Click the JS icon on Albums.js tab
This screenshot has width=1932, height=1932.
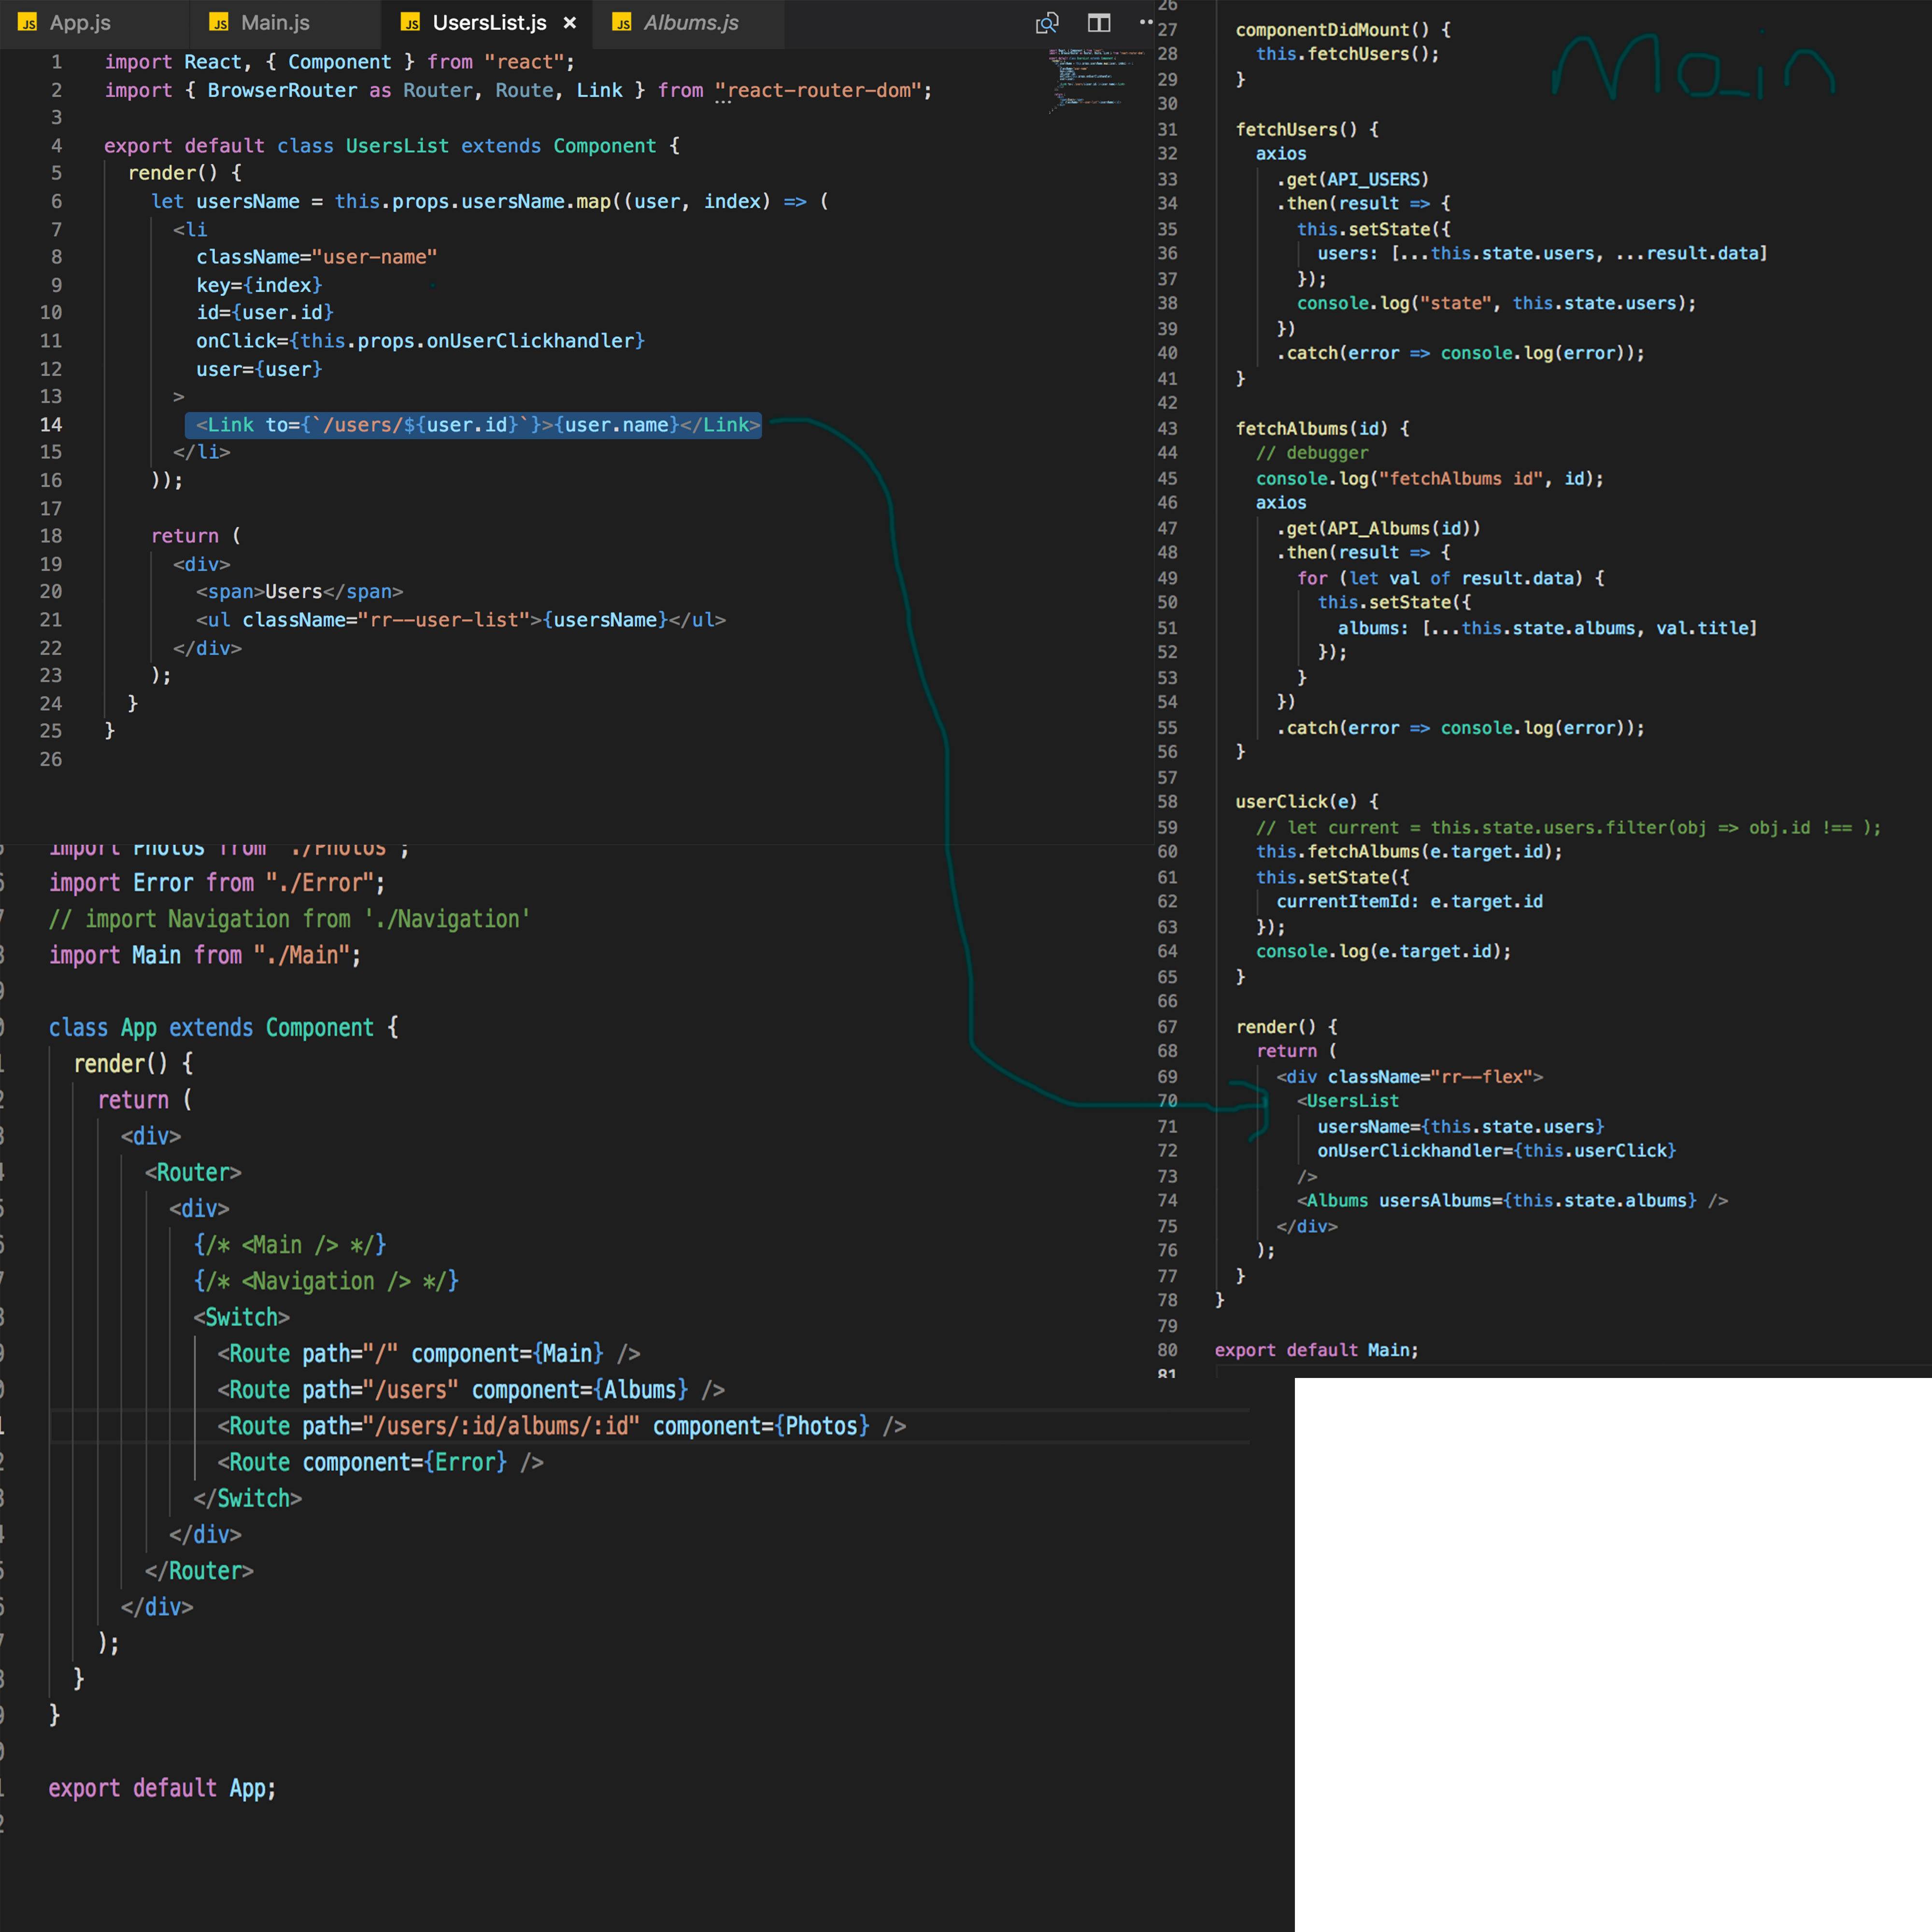click(x=622, y=23)
